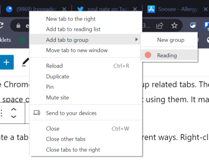209x165 pixels.
Task: Switch to soul nate on Twitter tab
Action: tap(108, 9)
